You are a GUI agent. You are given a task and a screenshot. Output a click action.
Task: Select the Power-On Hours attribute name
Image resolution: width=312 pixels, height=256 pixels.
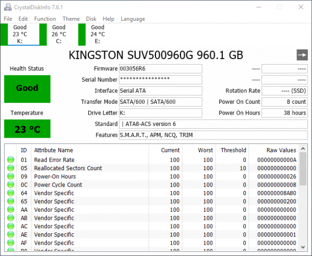(x=55, y=176)
